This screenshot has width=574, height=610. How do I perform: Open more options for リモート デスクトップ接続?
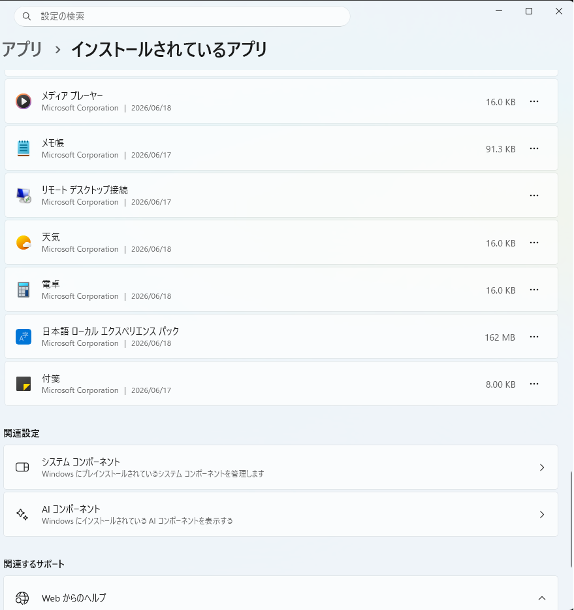pyautogui.click(x=534, y=195)
